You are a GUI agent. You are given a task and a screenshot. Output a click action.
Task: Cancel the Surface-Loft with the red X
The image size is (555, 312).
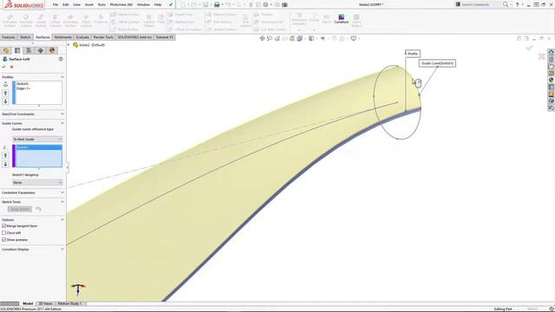click(11, 67)
